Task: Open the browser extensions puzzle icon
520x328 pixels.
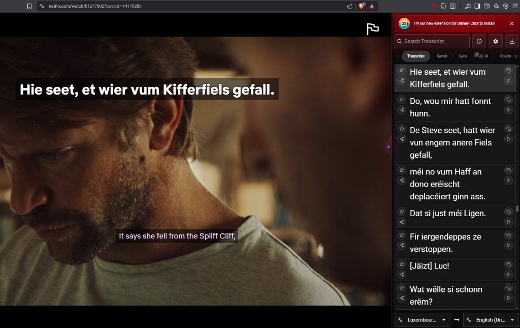Action: tap(443, 6)
